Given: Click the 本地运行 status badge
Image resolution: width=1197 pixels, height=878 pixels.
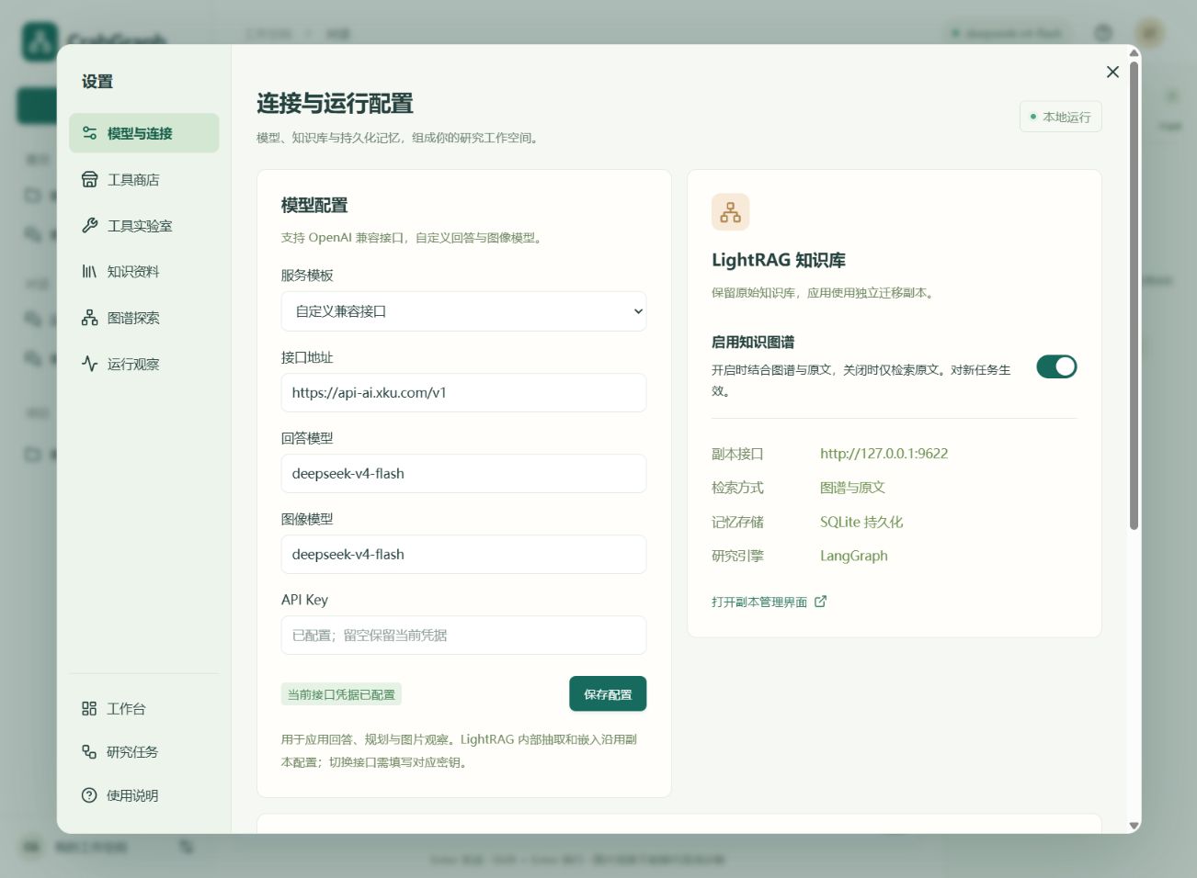Looking at the screenshot, I should point(1061,117).
